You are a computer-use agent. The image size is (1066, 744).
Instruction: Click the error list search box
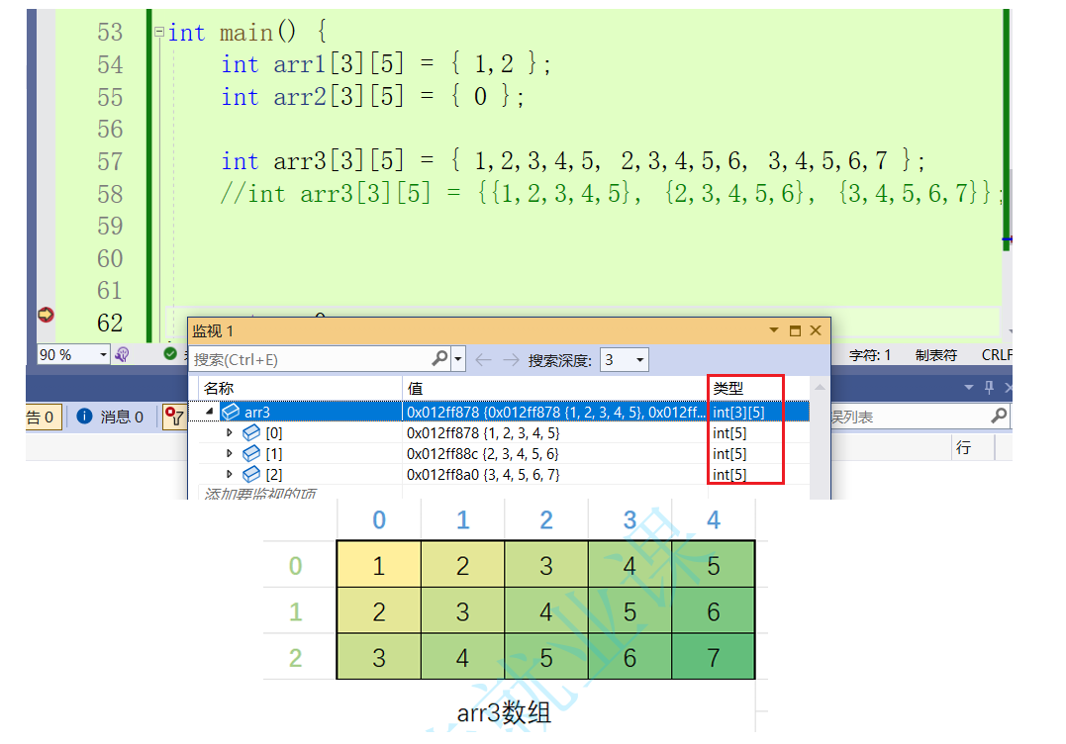click(911, 417)
